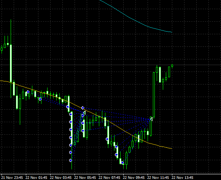
Task: Click the tall white bearish candle near 21 Nov 23:45
Action: pyautogui.click(x=11, y=63)
